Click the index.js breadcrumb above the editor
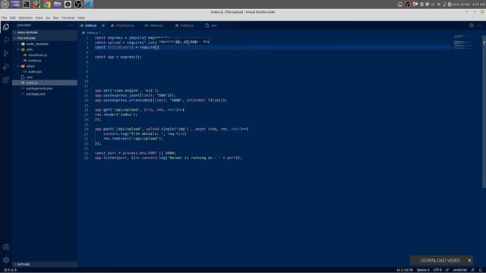 click(92, 33)
